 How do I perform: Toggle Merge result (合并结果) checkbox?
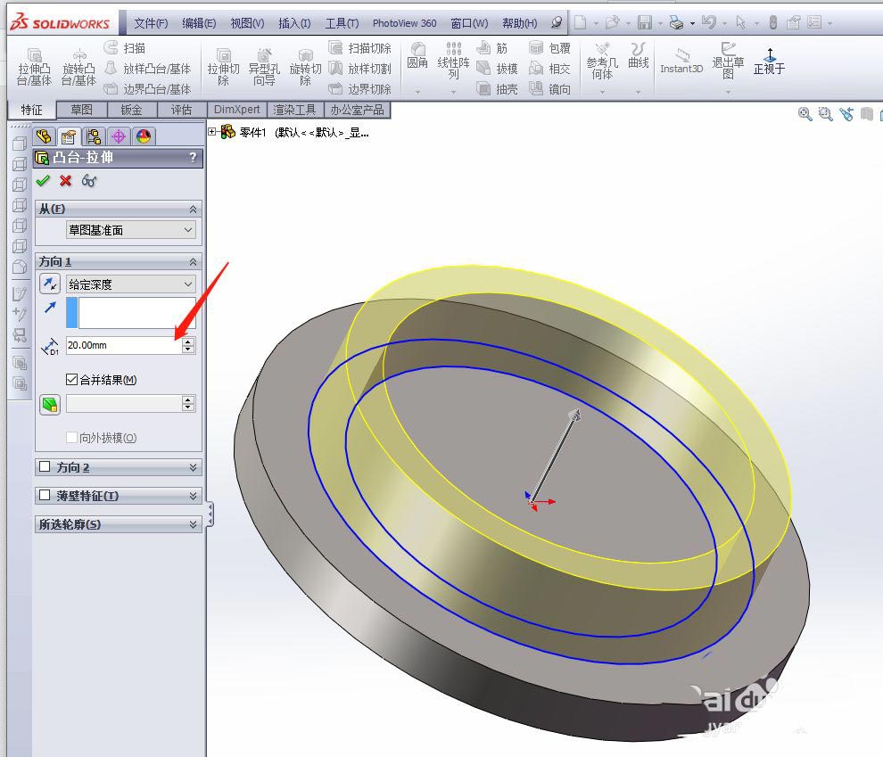(71, 379)
